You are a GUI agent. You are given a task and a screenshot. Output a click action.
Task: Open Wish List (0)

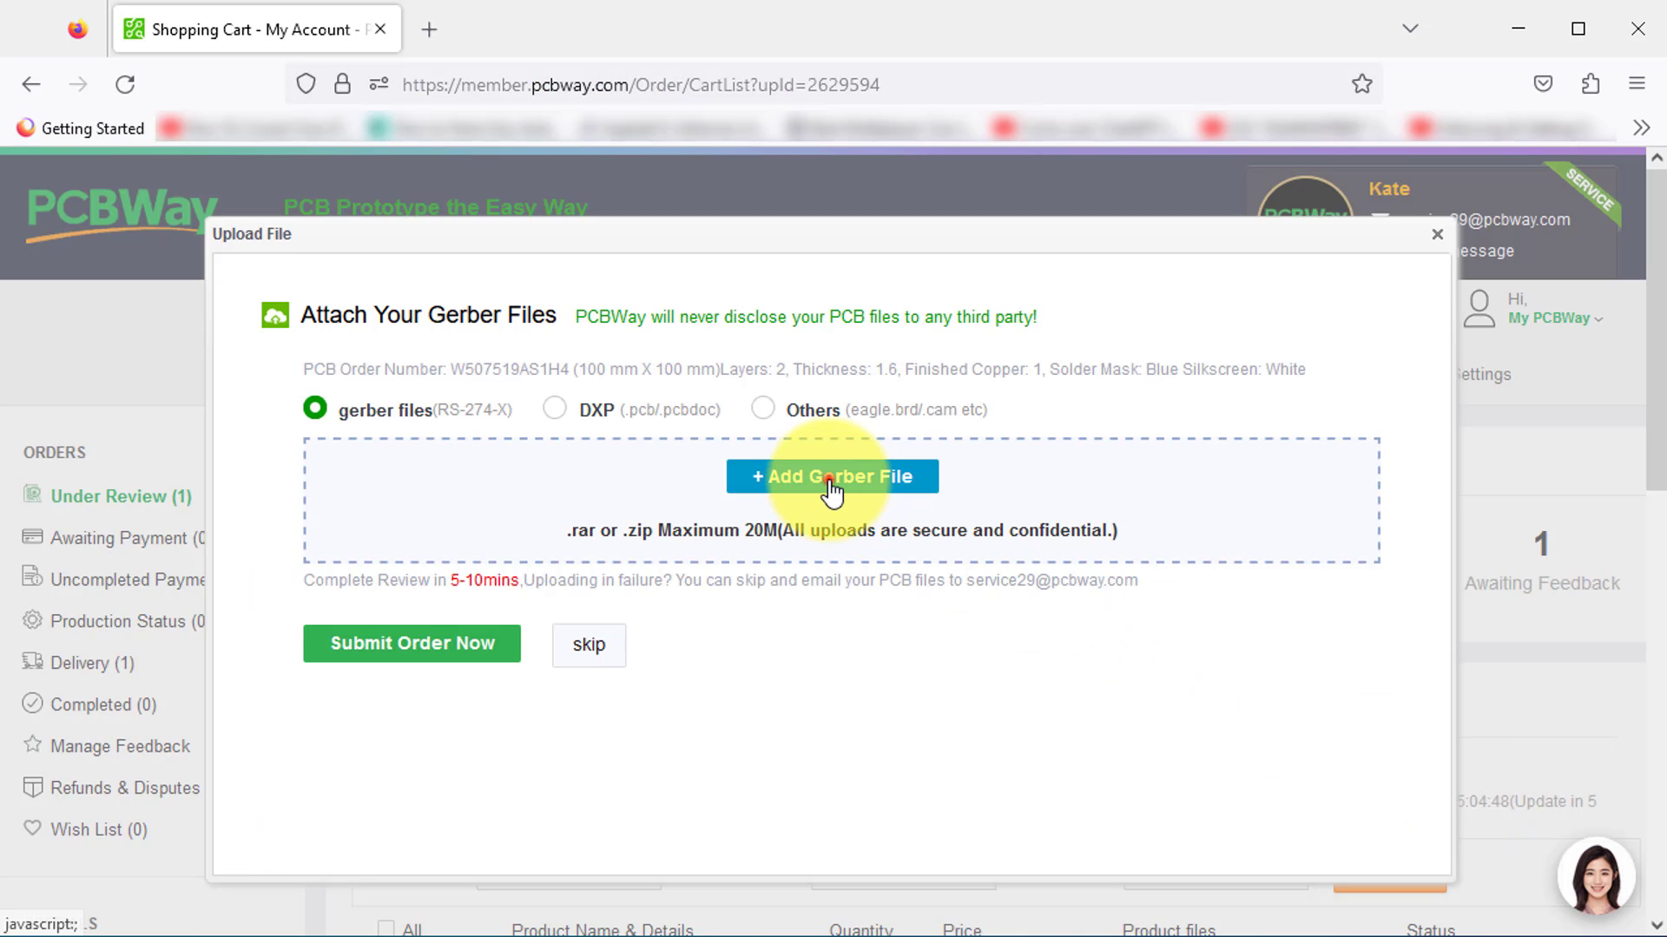[x=99, y=829]
